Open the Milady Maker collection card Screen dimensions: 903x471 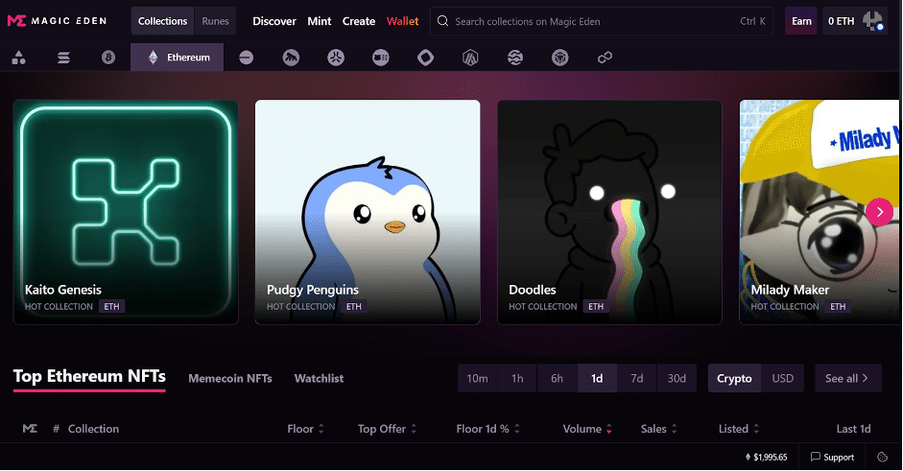(x=819, y=212)
